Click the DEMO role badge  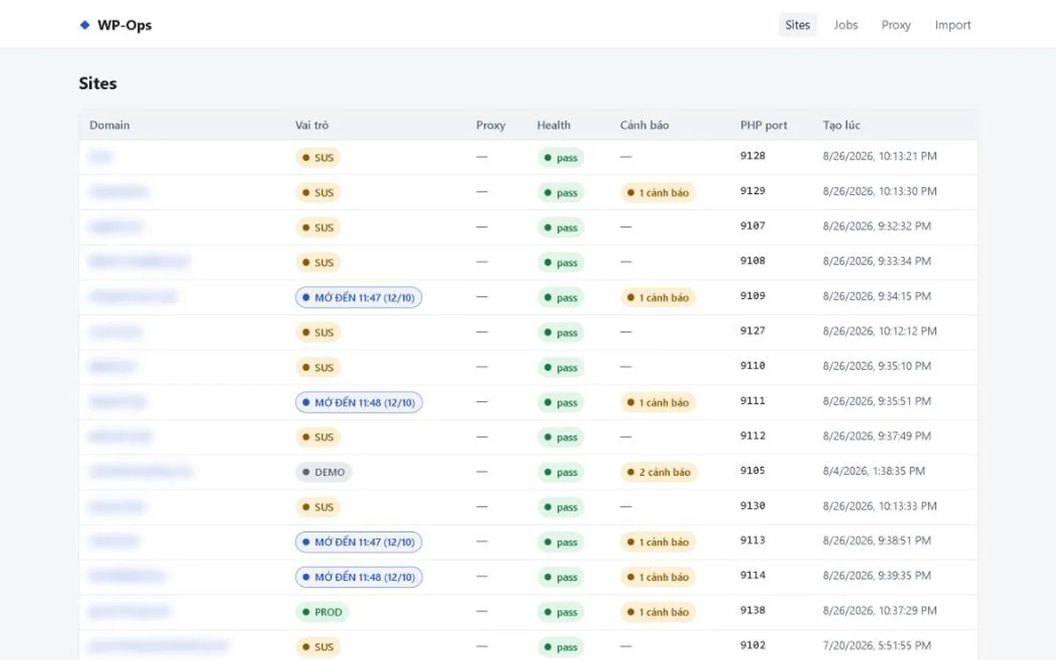click(x=323, y=472)
